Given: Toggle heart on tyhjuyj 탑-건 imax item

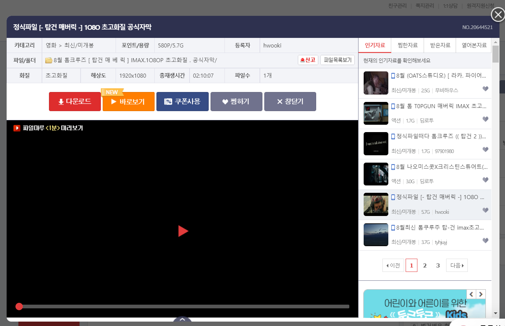Looking at the screenshot, I should (x=485, y=241).
